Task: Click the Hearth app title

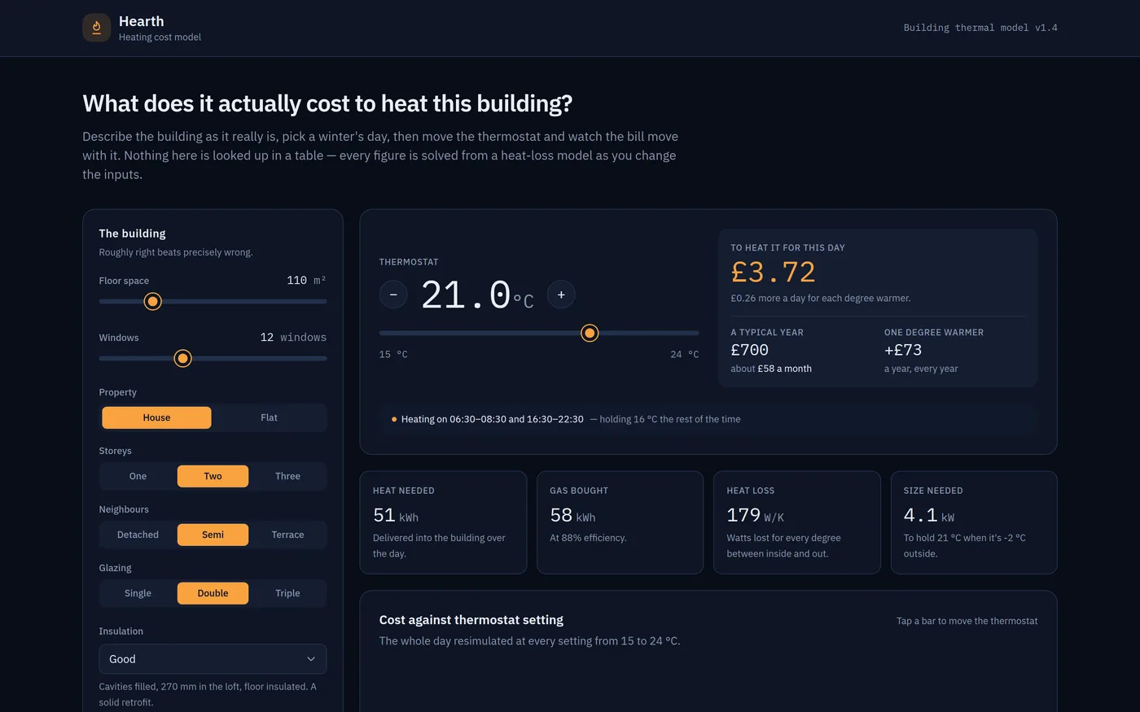Action: (141, 21)
